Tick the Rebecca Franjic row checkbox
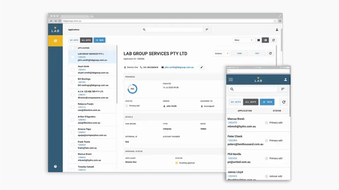The height and width of the screenshot is (190, 339). pyautogui.click(x=72, y=107)
